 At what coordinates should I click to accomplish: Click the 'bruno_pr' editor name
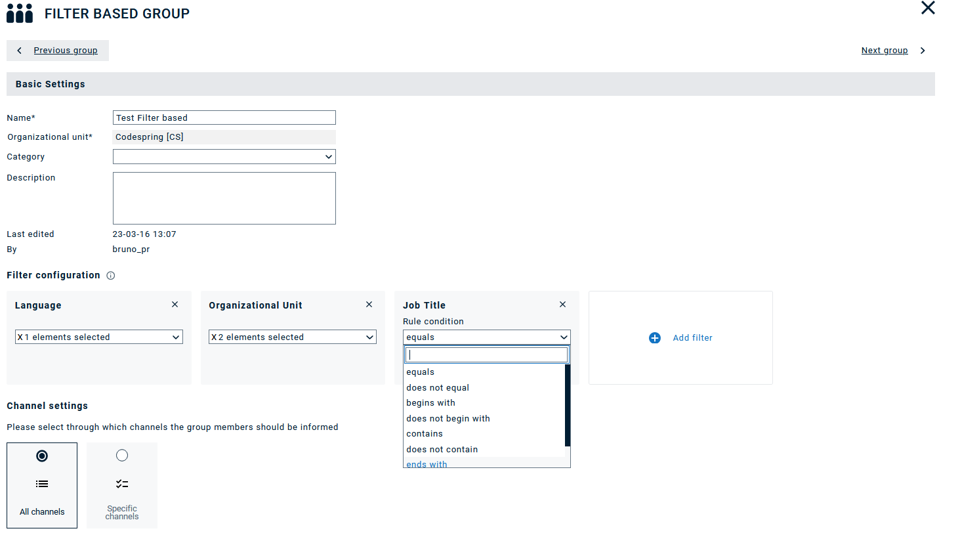(131, 249)
